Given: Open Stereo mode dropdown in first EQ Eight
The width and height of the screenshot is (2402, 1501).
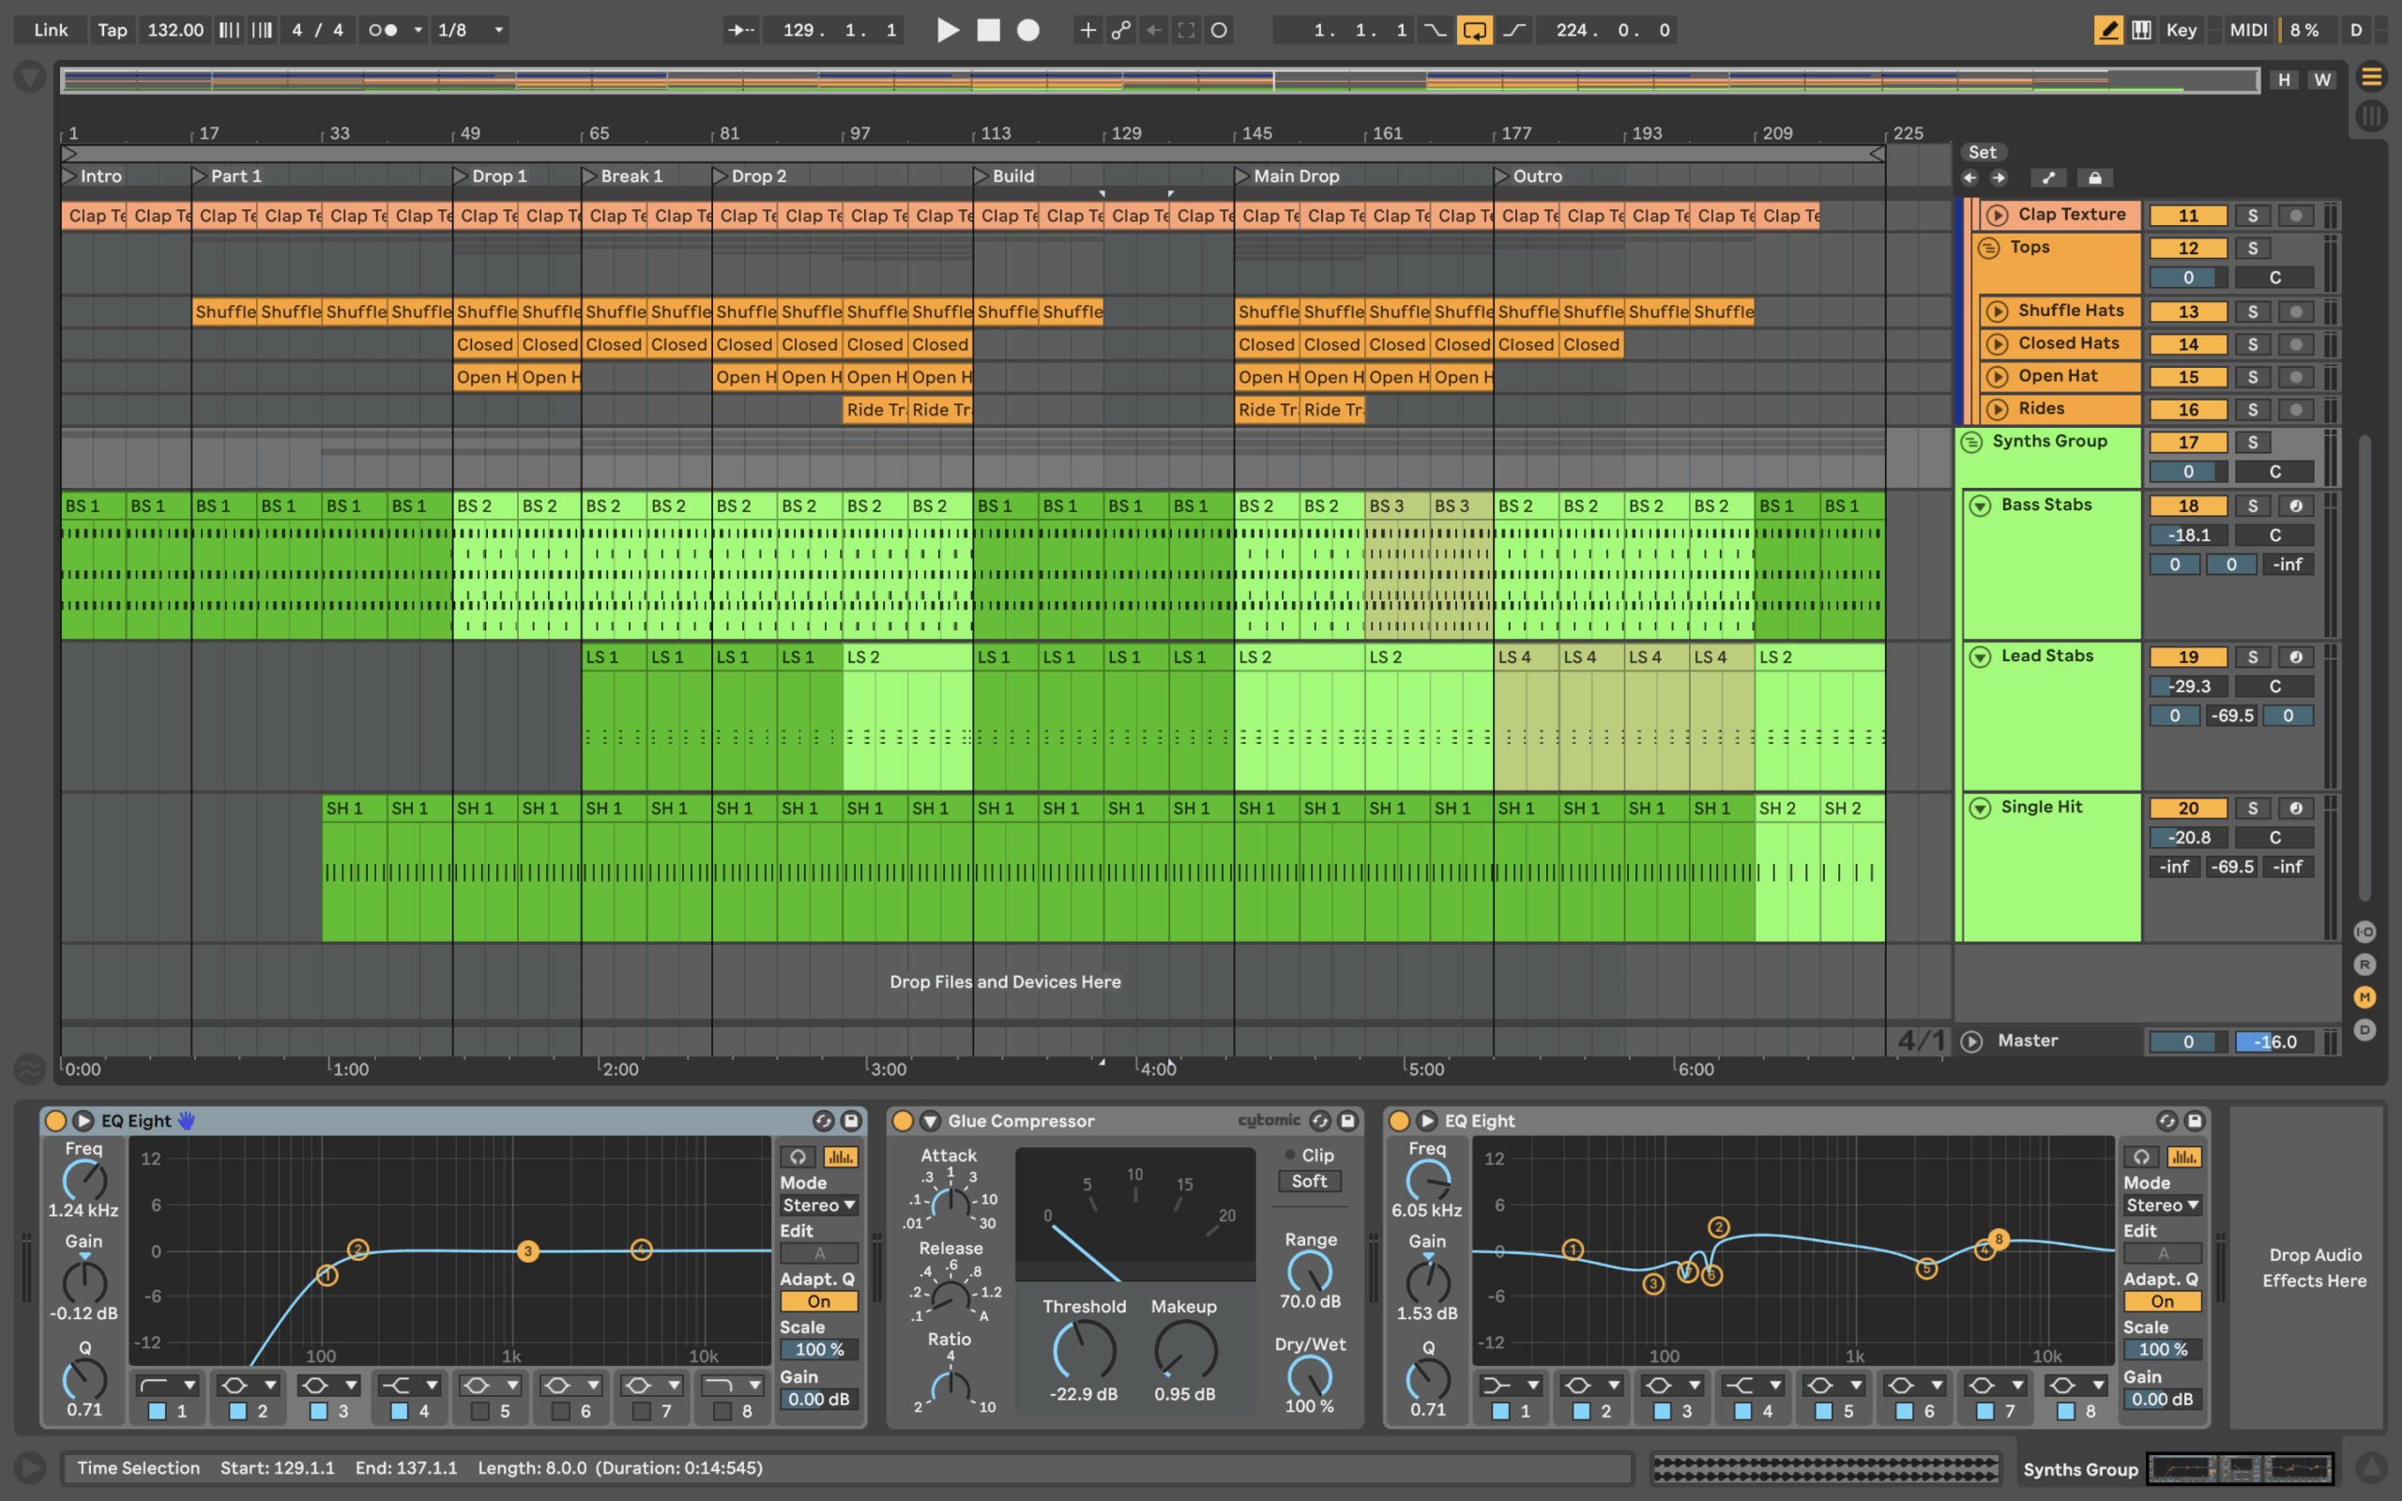Looking at the screenshot, I should [x=818, y=1205].
